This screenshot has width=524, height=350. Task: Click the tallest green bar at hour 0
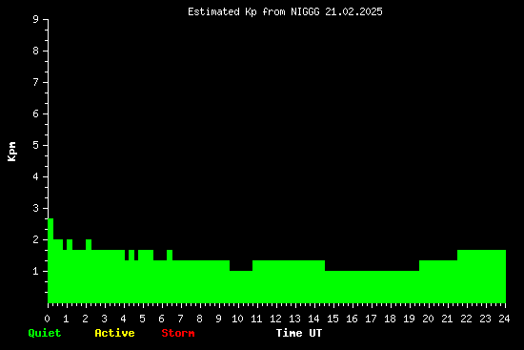point(50,260)
